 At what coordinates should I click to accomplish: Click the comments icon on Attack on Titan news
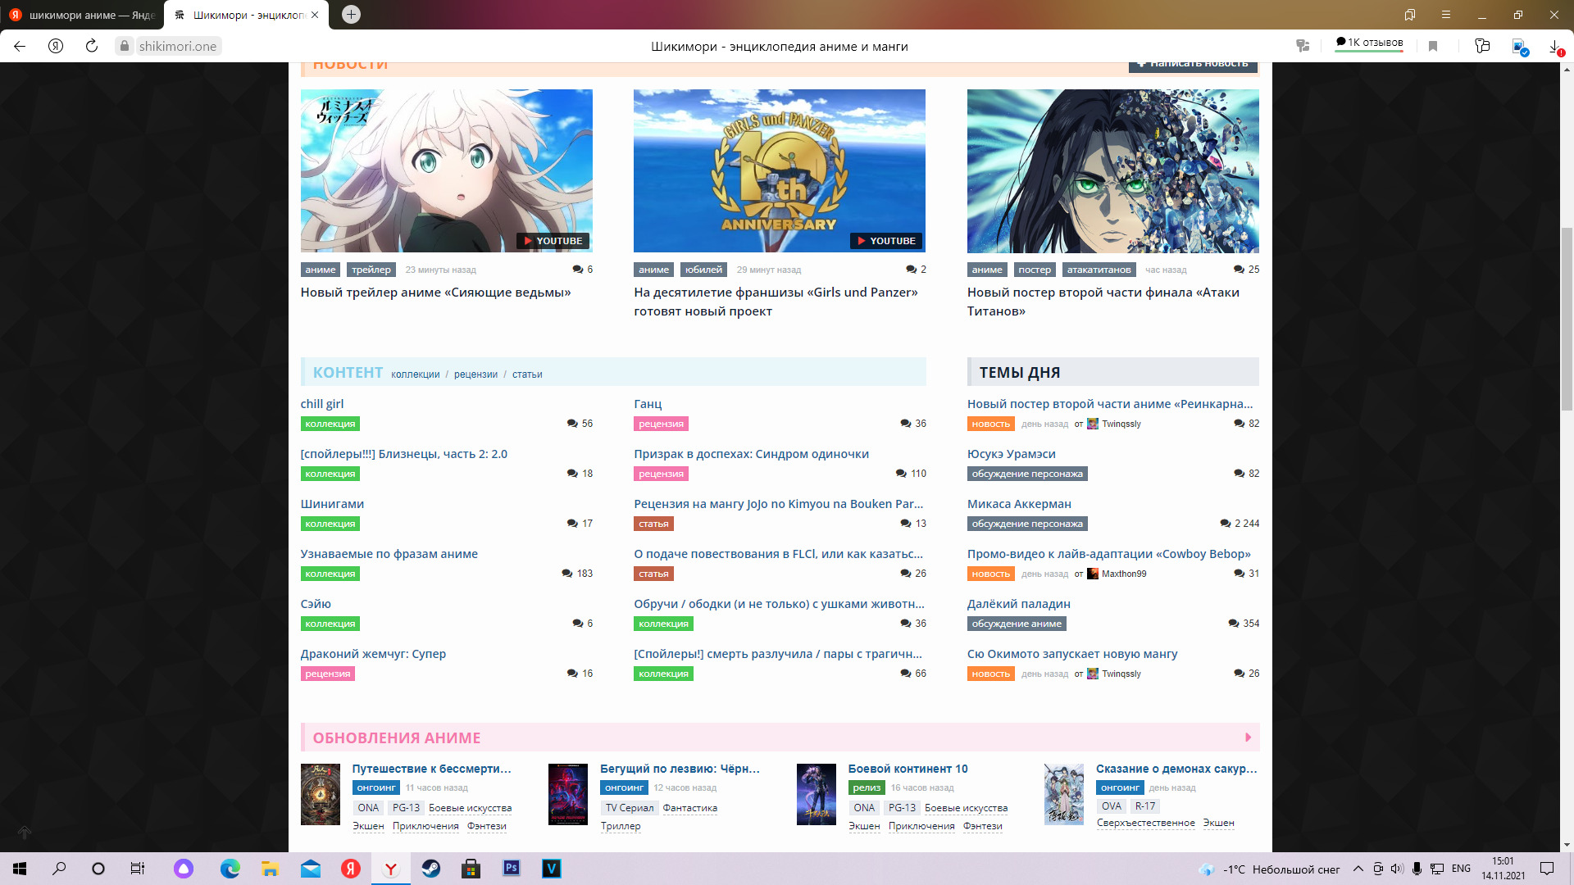[1239, 270]
